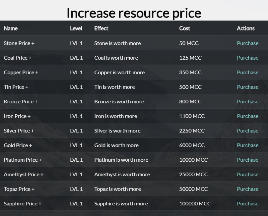Image resolution: width=268 pixels, height=216 pixels.
Task: Click the Increase resource price heading
Action: (x=134, y=13)
